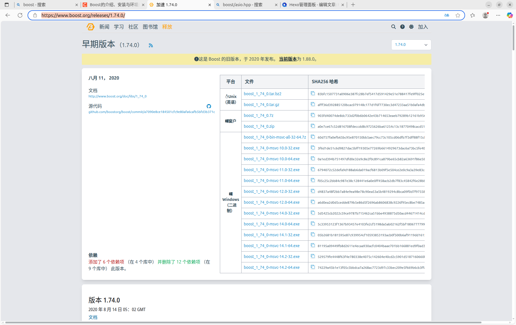Download boost_1_74_0.zip
516x325 pixels.
pyautogui.click(x=259, y=126)
